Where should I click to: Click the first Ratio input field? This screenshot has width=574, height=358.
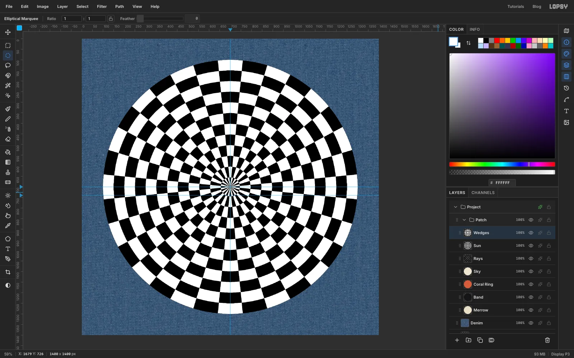72,19
